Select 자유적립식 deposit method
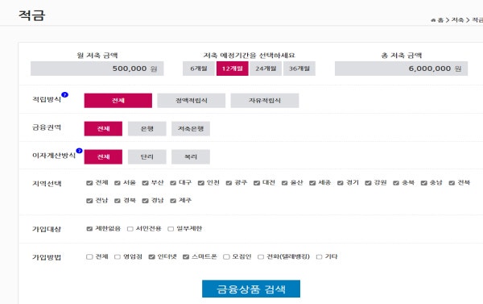Image resolution: width=483 pixels, height=304 pixels. tap(265, 101)
